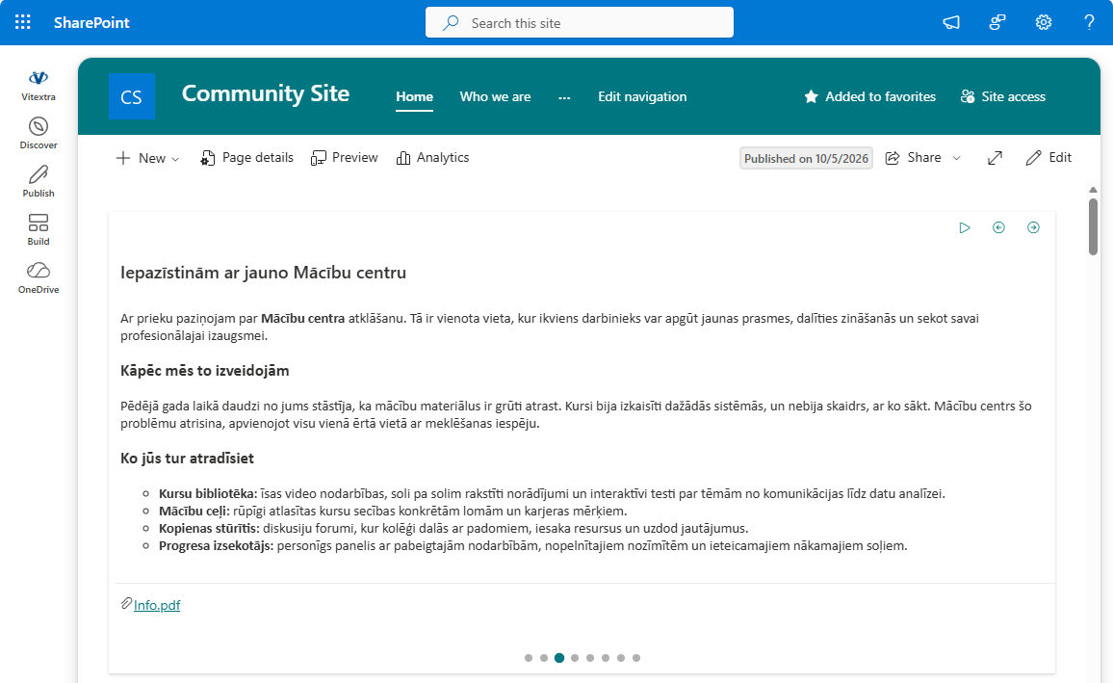This screenshot has width=1113, height=683.
Task: Click the Ko jūs tur atradīsiet heading
Action: coord(188,458)
